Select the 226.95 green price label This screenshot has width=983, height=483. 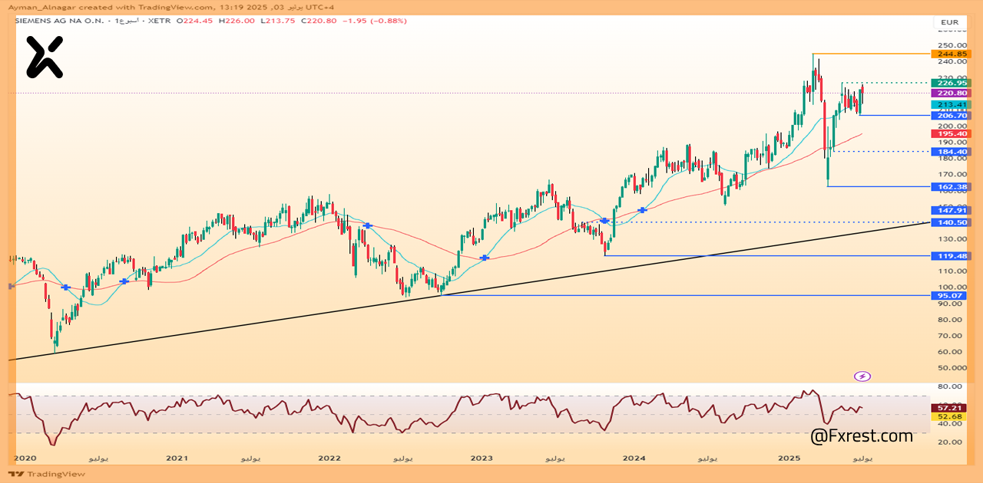(951, 82)
